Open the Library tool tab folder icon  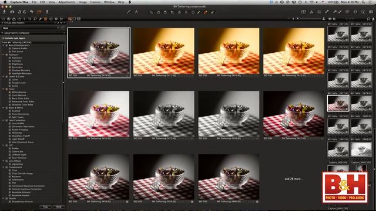[x=4, y=19]
